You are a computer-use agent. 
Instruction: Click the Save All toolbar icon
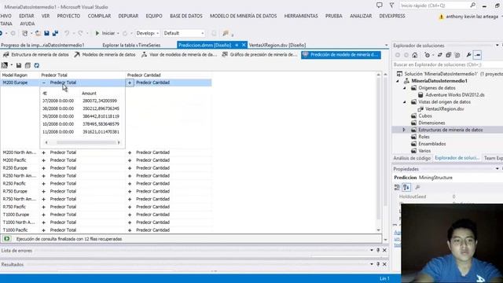point(55,33)
